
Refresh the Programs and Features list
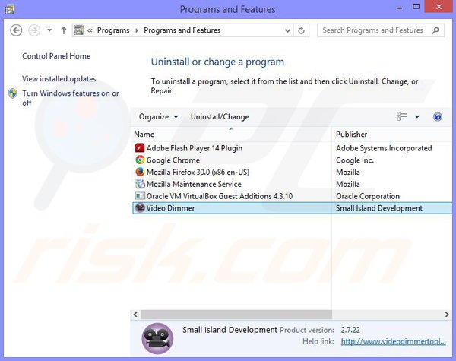[301, 30]
